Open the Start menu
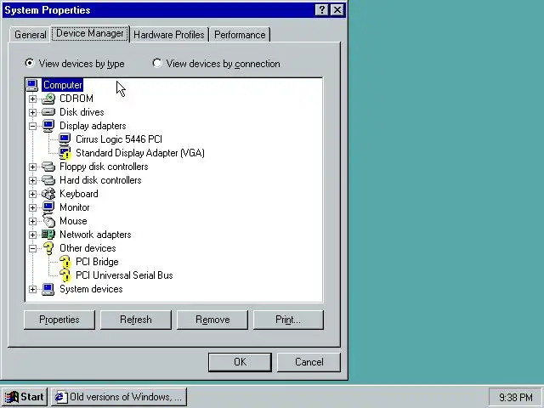Screen dimensions: 544x408 (25, 397)
